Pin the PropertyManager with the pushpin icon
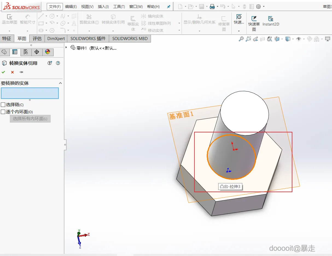 pyautogui.click(x=21, y=72)
